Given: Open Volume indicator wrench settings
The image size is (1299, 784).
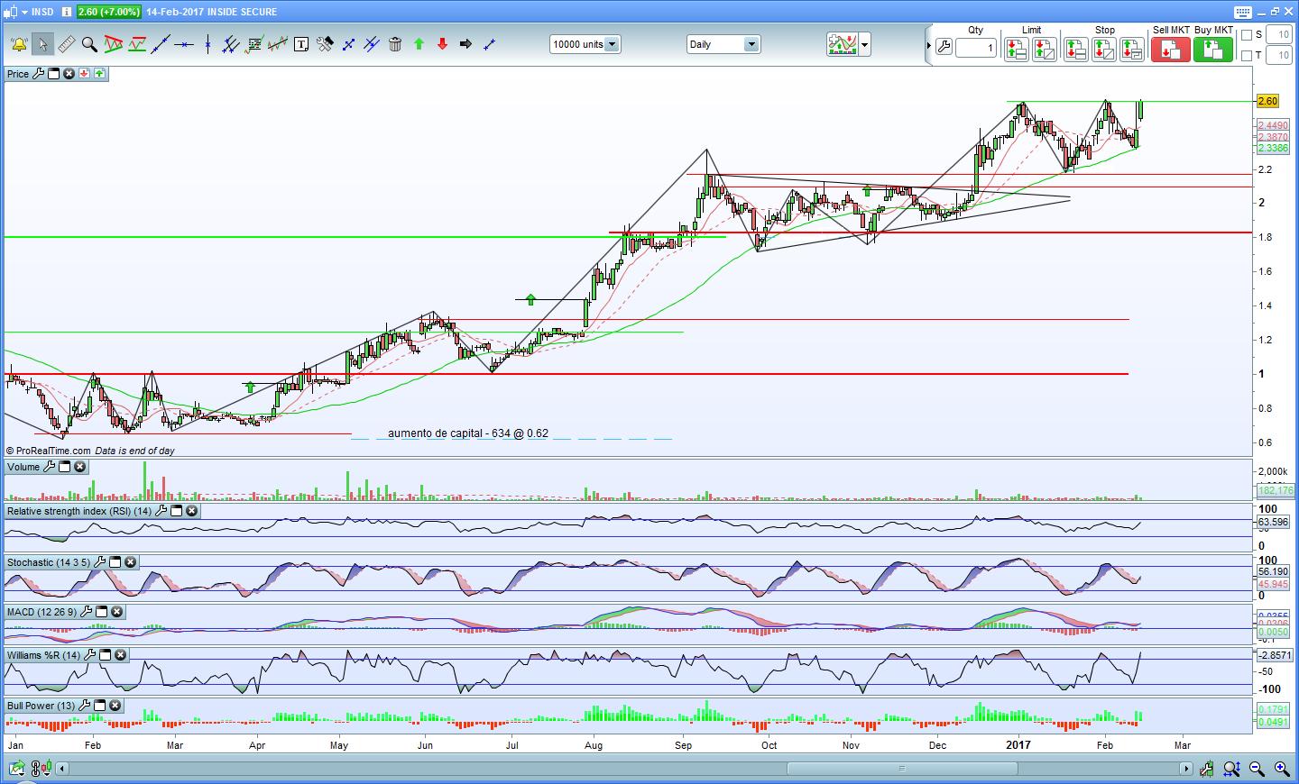Looking at the screenshot, I should 49,467.
